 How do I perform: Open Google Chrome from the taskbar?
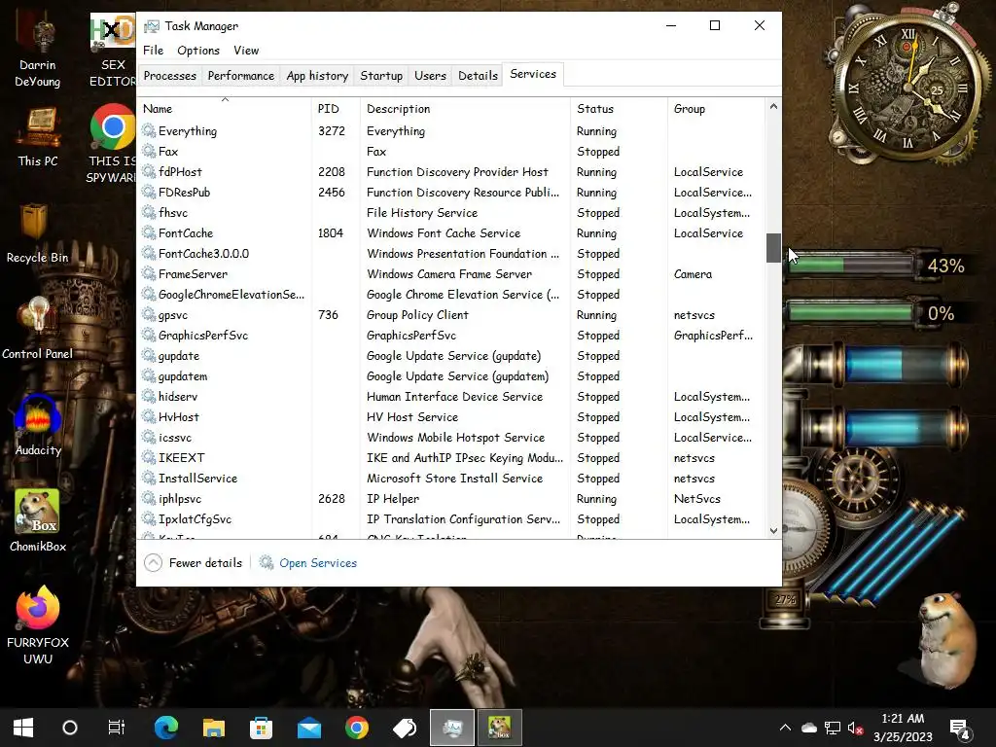[x=357, y=728]
